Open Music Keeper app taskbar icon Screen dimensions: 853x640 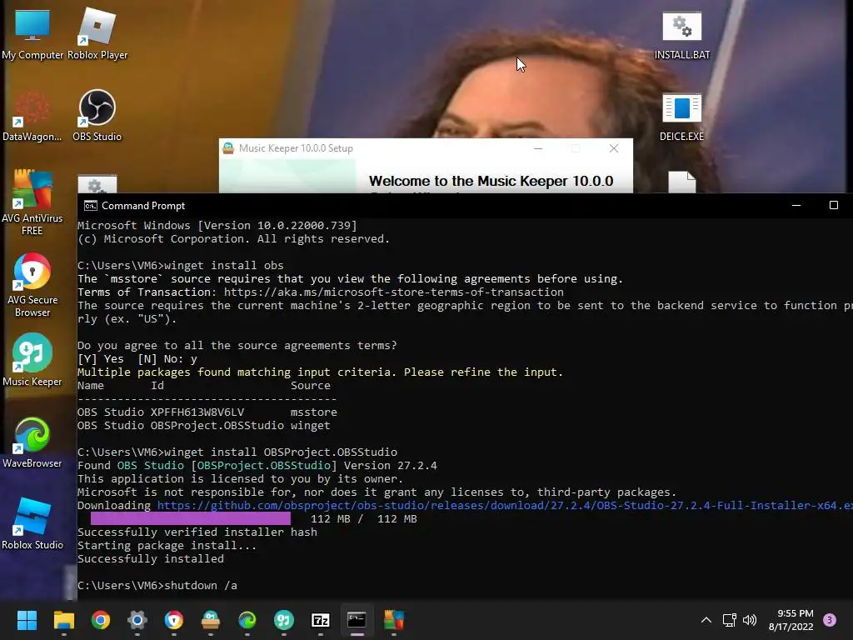(284, 620)
